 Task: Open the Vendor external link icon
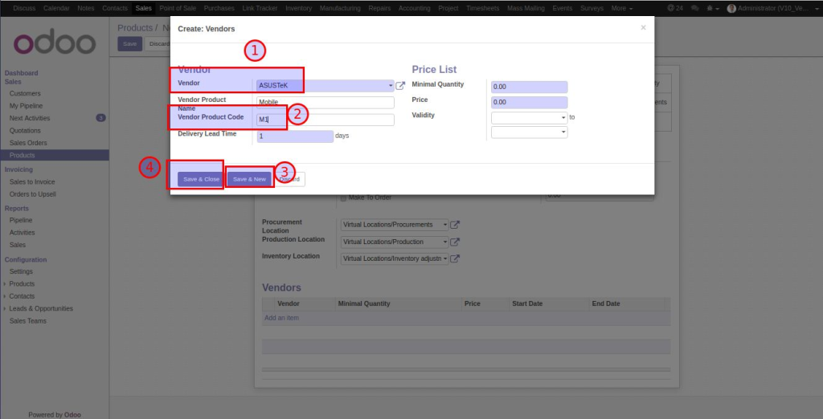coord(400,86)
